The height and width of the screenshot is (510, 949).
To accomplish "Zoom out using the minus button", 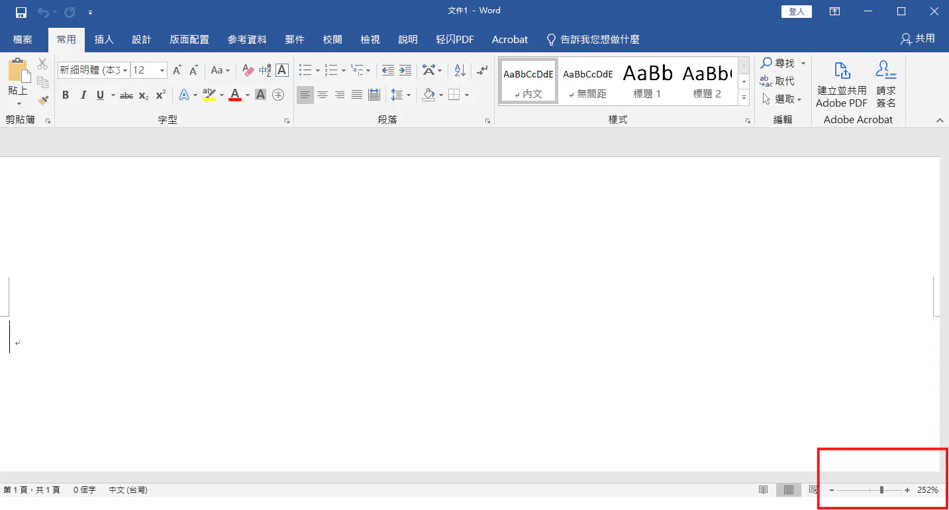I will [x=832, y=490].
